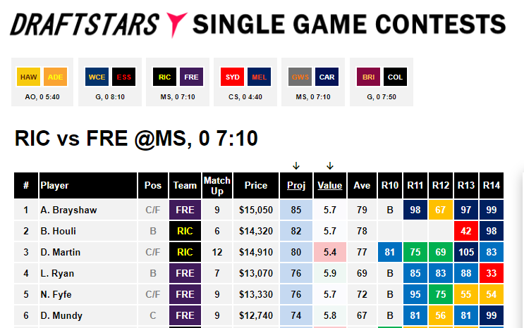Click the MEL team badge

(260, 77)
